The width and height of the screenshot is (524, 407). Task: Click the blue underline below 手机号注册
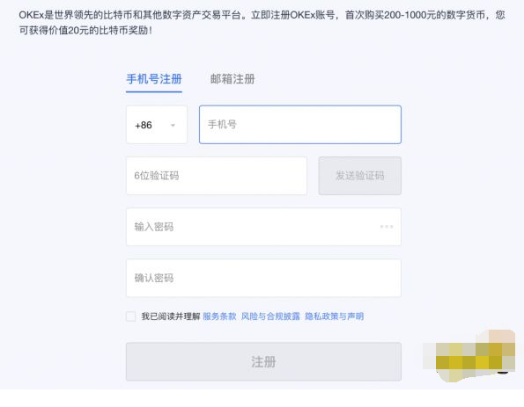pos(154,91)
